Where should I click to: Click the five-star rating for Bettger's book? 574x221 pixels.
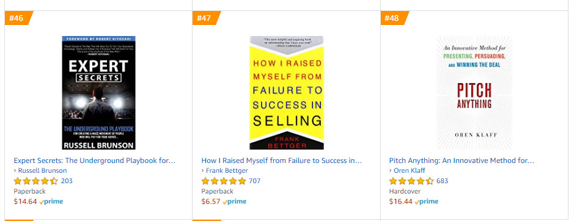(x=224, y=181)
